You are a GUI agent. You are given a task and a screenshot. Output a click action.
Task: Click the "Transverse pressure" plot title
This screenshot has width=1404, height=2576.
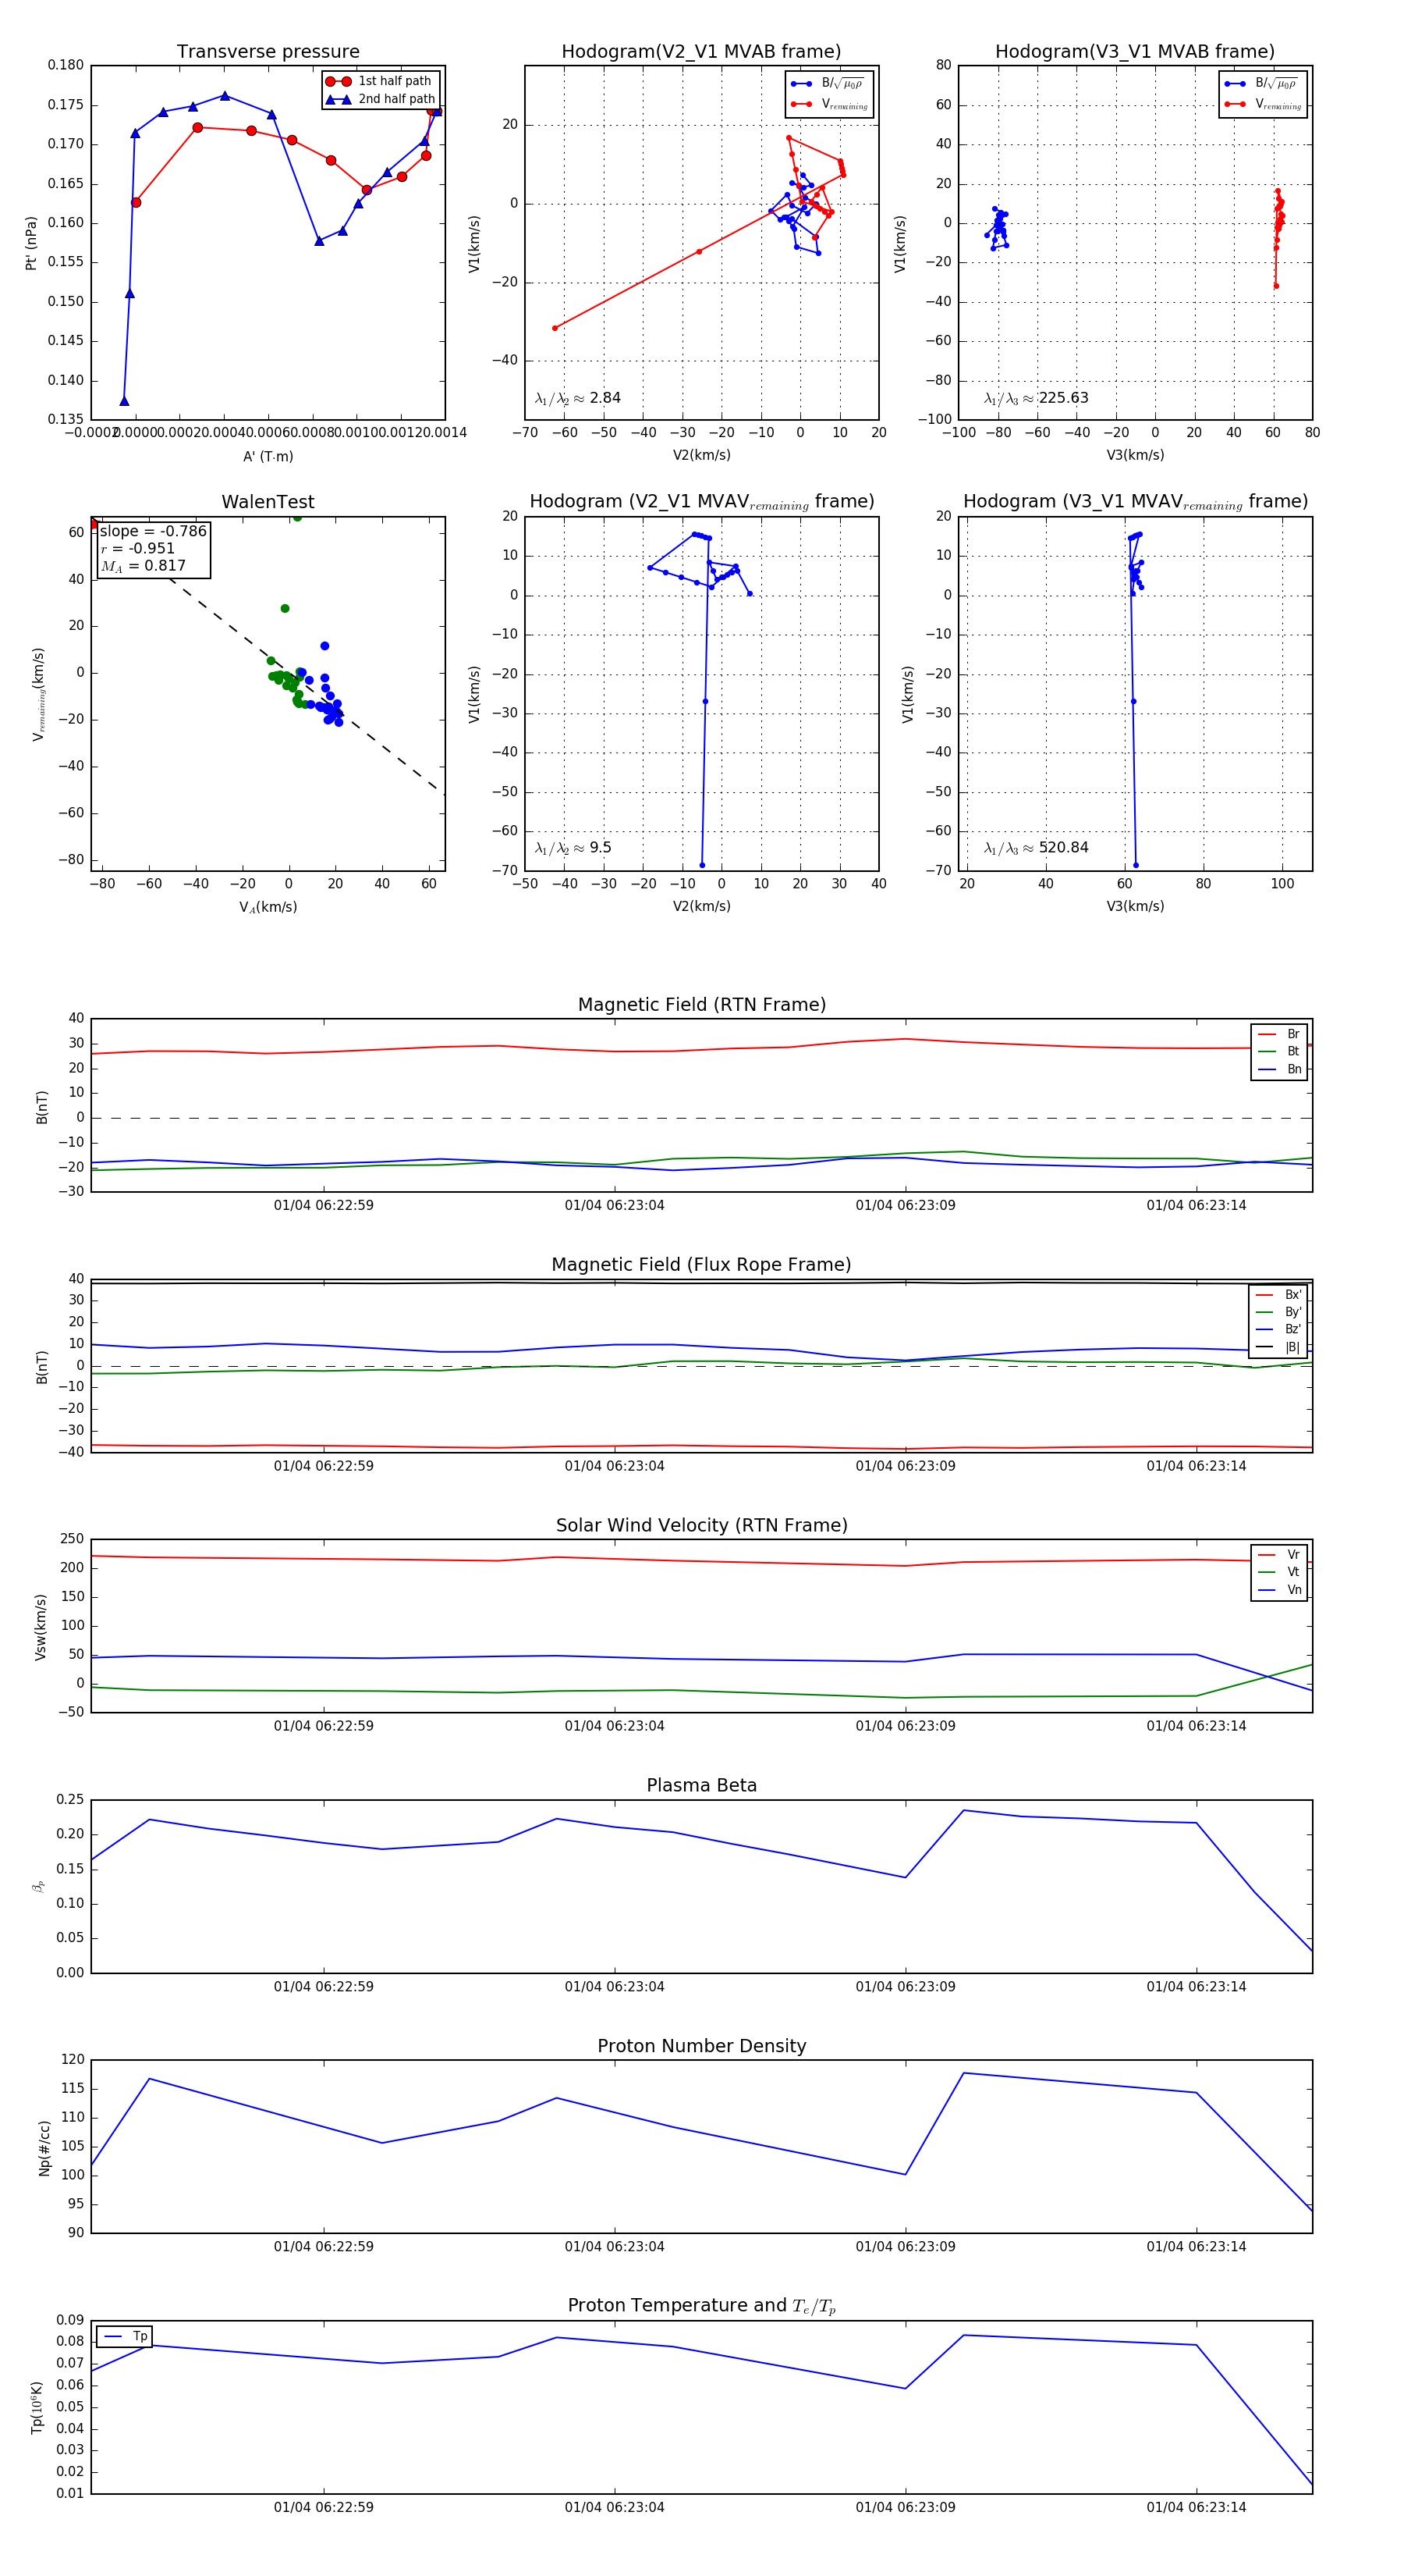268,52
